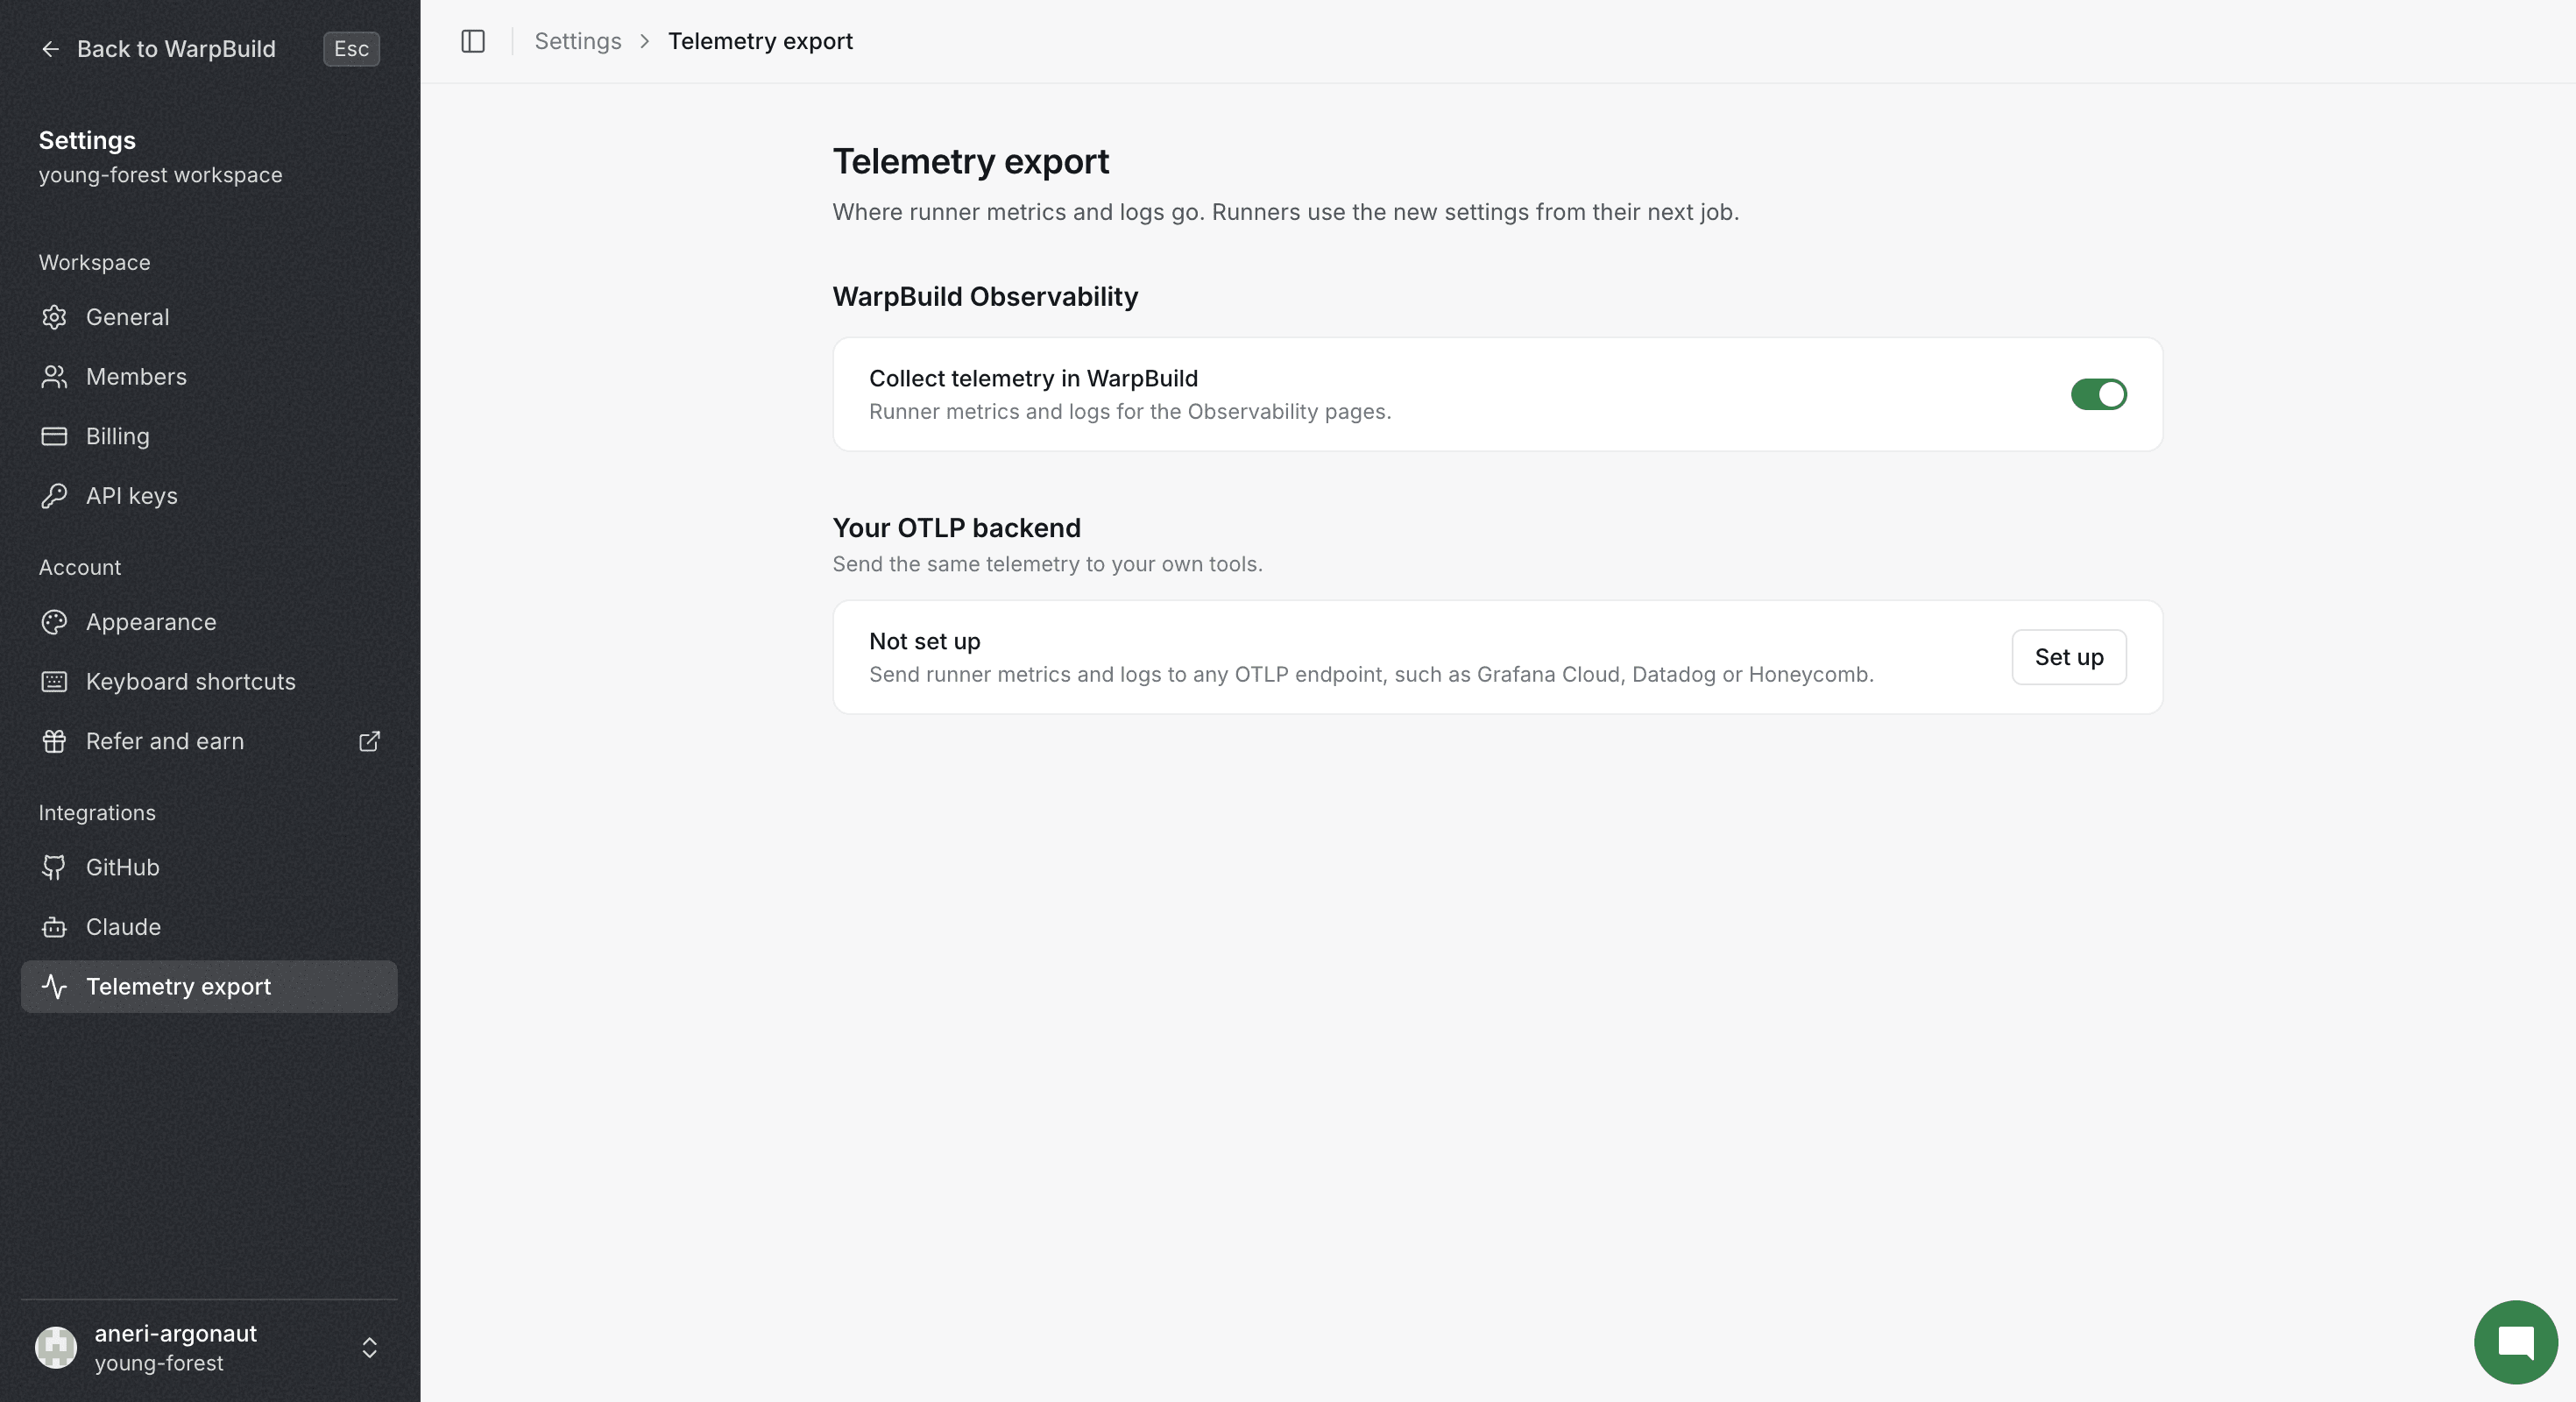Click the aneri-argonaut username text

point(175,1334)
